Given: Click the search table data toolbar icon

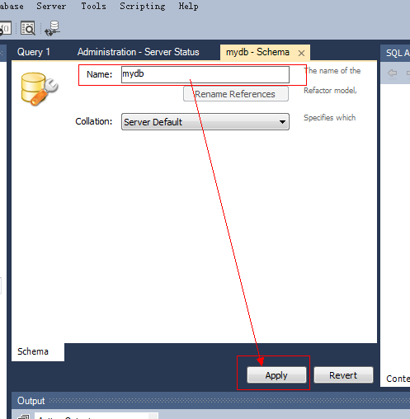Looking at the screenshot, I should coord(28,28).
